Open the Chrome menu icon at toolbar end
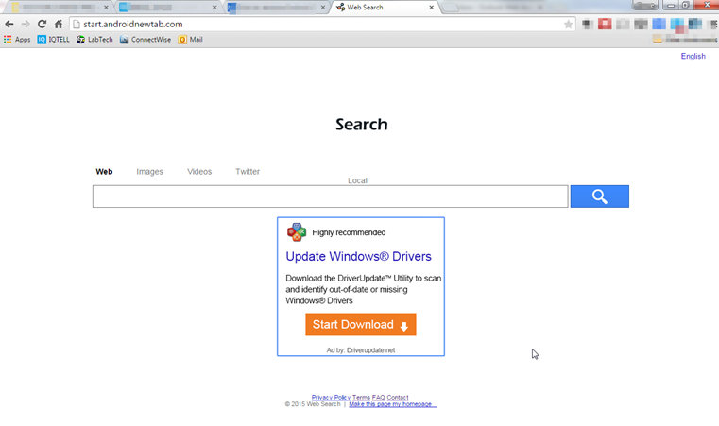Screen dimensions: 719x426 (714, 25)
